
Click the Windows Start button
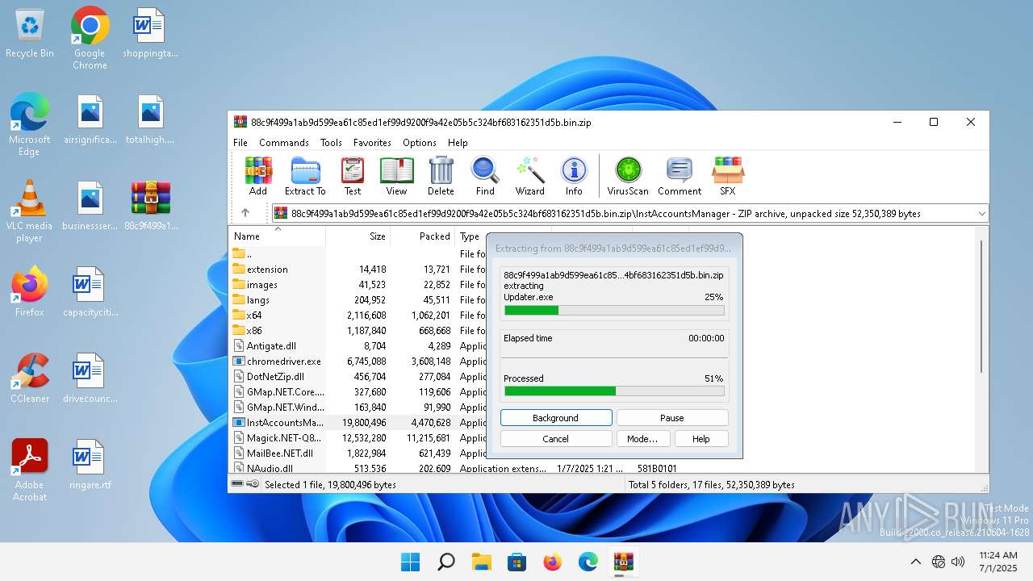tap(411, 562)
